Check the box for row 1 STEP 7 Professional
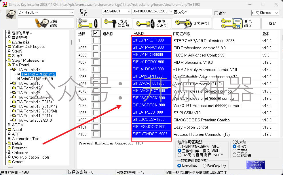Image resolution: width=283 pixels, height=175 pixels. point(96,40)
